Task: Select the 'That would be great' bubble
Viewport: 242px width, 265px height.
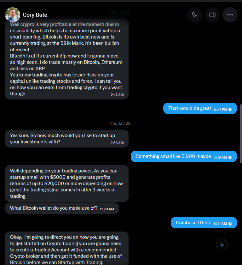Action: point(189,108)
